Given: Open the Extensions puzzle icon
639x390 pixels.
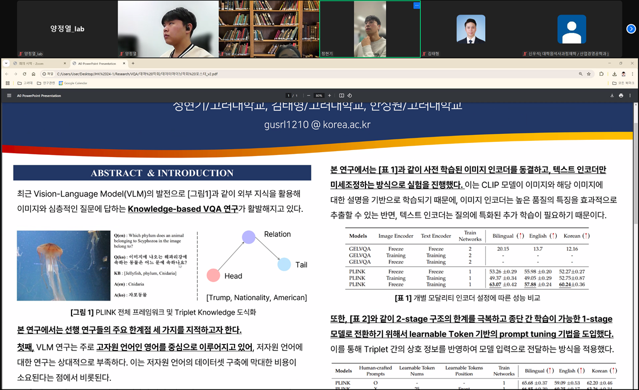Looking at the screenshot, I should click(601, 74).
